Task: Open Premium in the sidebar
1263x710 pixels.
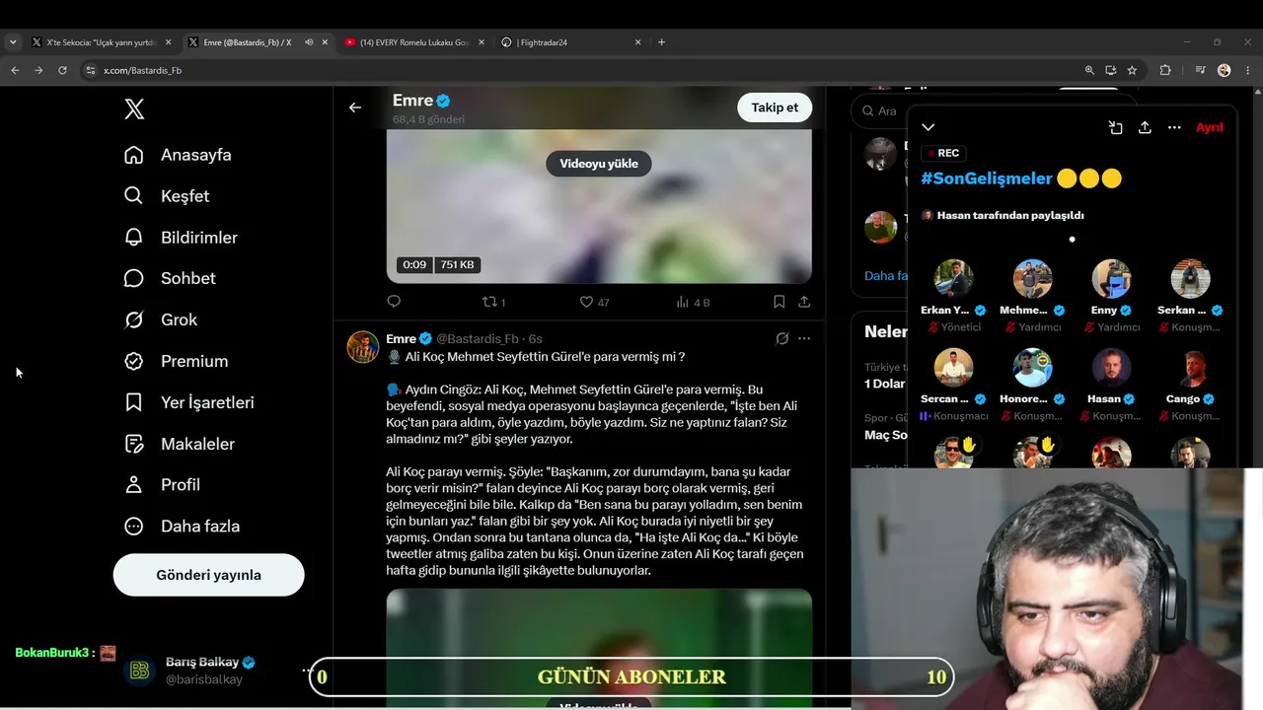Action: 176,361
